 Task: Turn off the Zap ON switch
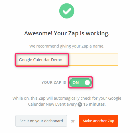click(80, 83)
